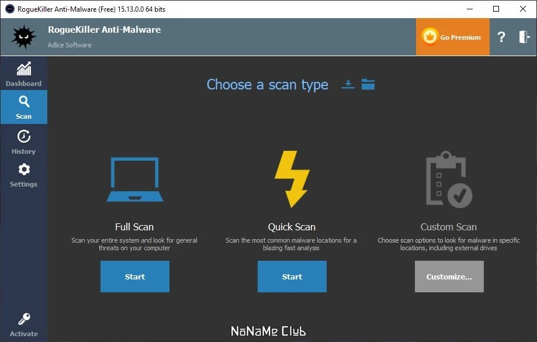Click the "Full Scan" heading text
The image size is (537, 342).
[134, 227]
